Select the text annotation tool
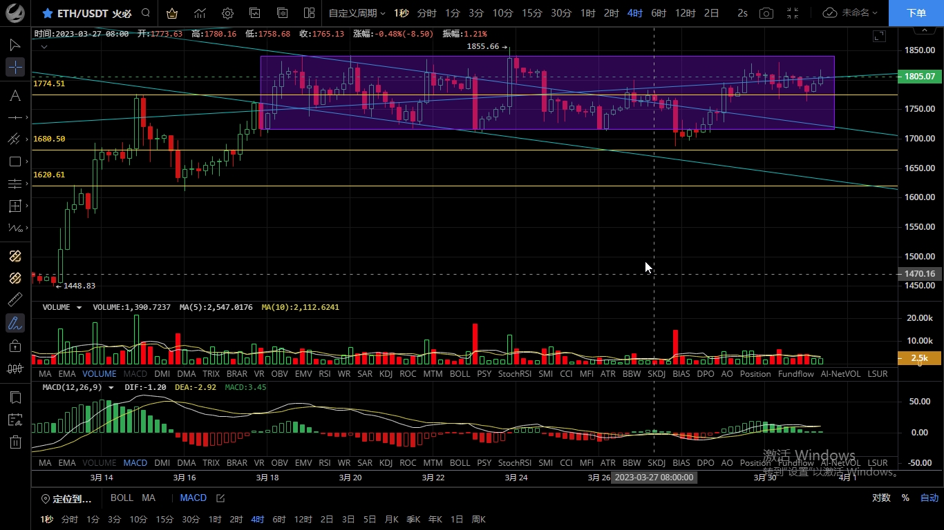Viewport: 944px width, 530px height. 15,95
